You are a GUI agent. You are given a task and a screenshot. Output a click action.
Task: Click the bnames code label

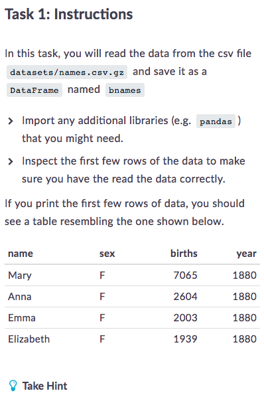click(x=125, y=90)
